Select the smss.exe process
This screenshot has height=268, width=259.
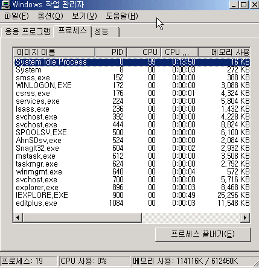(132, 78)
